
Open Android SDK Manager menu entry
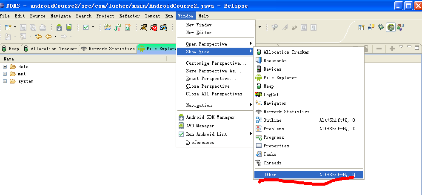point(216,118)
